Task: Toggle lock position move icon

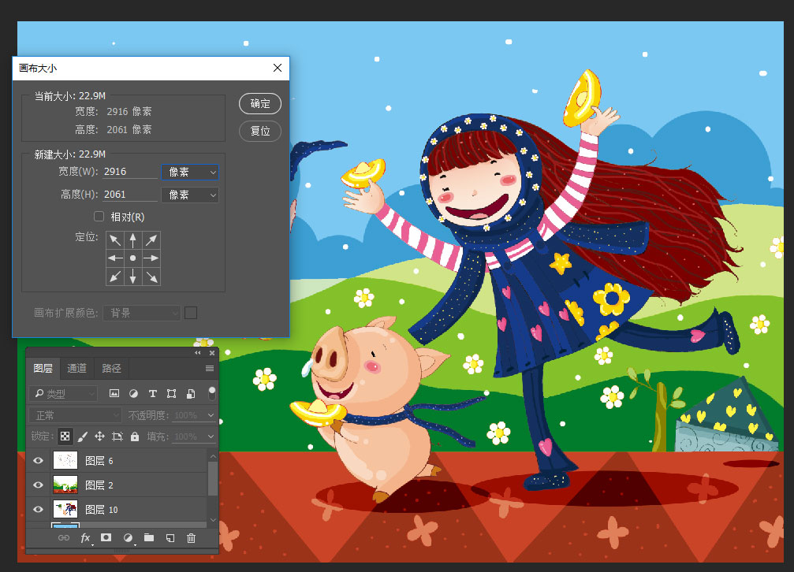Action: click(100, 436)
